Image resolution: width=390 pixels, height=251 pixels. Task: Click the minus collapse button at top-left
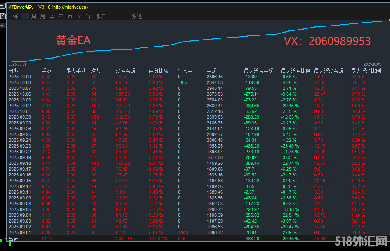click(x=2, y=7)
